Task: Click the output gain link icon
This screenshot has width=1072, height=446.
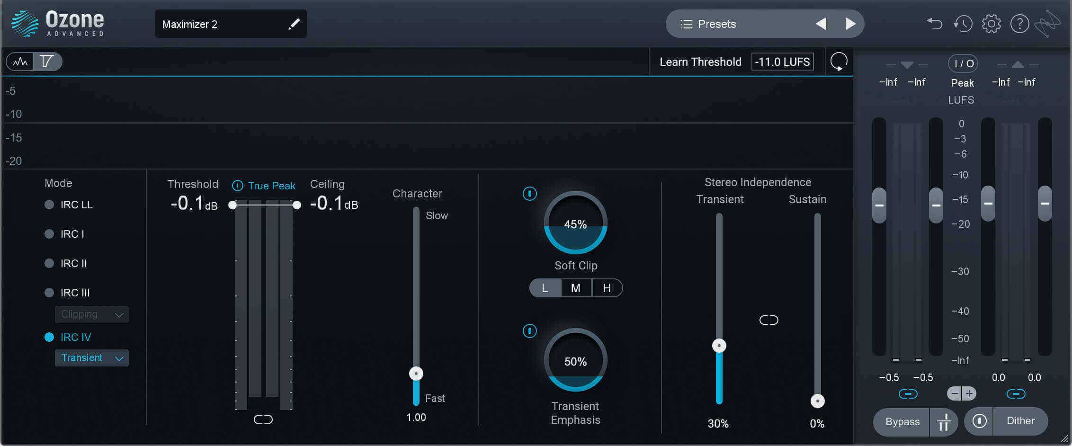Action: tap(1016, 394)
